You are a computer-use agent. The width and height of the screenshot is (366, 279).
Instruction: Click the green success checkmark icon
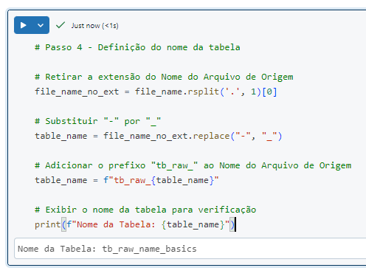point(61,25)
